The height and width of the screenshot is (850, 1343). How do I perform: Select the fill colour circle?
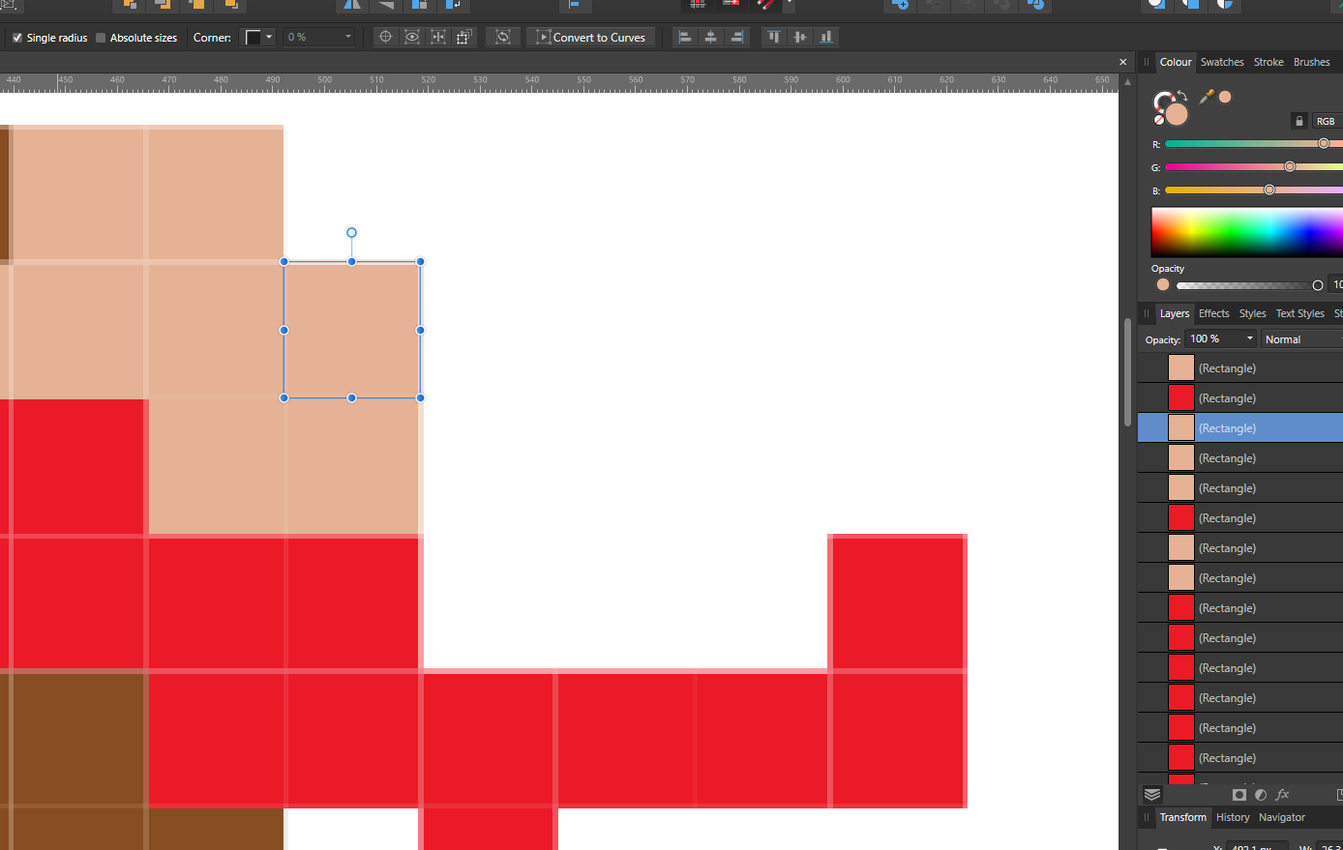[x=1177, y=114]
